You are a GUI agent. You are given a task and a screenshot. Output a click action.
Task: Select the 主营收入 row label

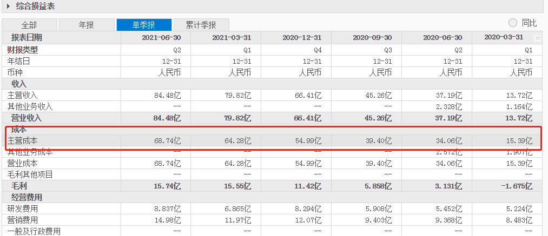(22, 95)
